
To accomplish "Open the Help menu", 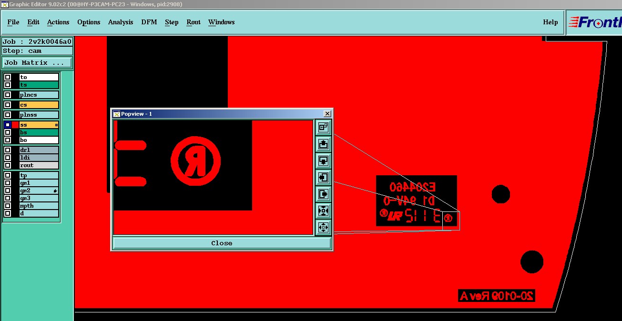I will point(551,22).
